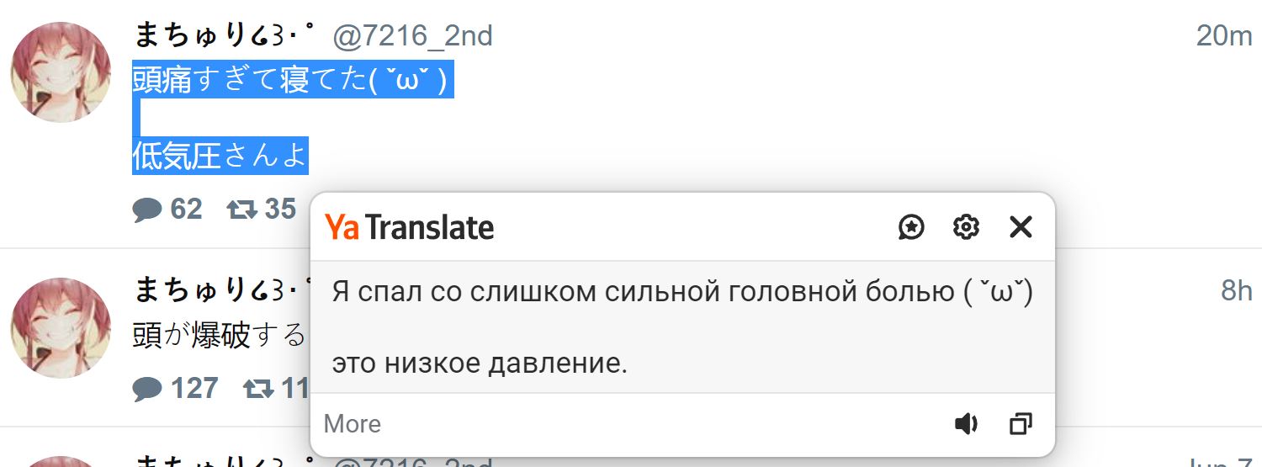This screenshot has width=1262, height=467.
Task: Click the Russian translated text
Action: [681, 293]
